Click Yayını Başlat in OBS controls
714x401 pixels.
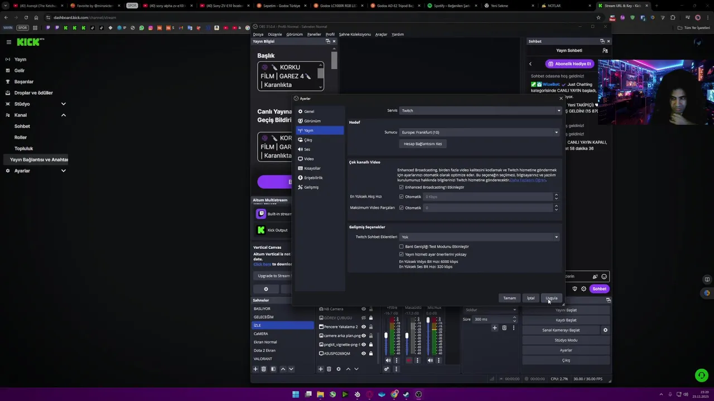tap(566, 310)
